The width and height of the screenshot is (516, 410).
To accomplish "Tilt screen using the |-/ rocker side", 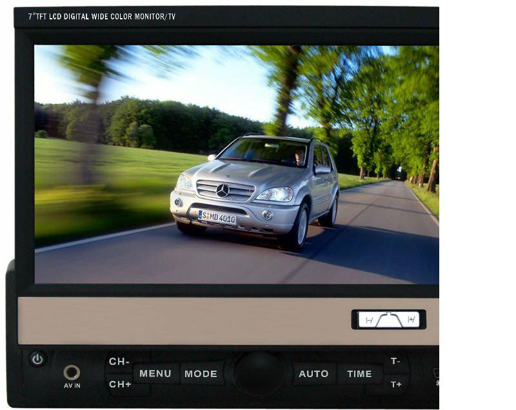I will point(369,320).
